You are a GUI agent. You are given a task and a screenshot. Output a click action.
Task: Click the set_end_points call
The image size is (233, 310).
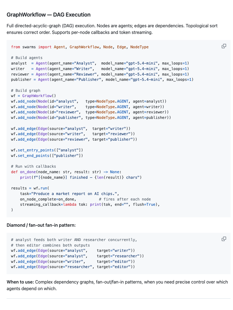point(47,156)
